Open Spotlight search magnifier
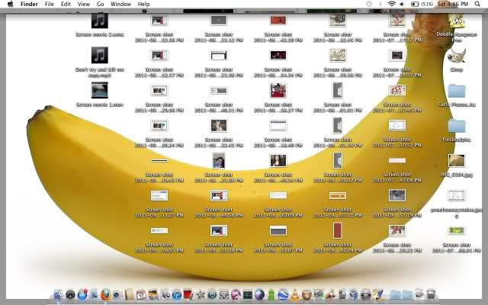This screenshot has width=488, height=305. (477, 4)
